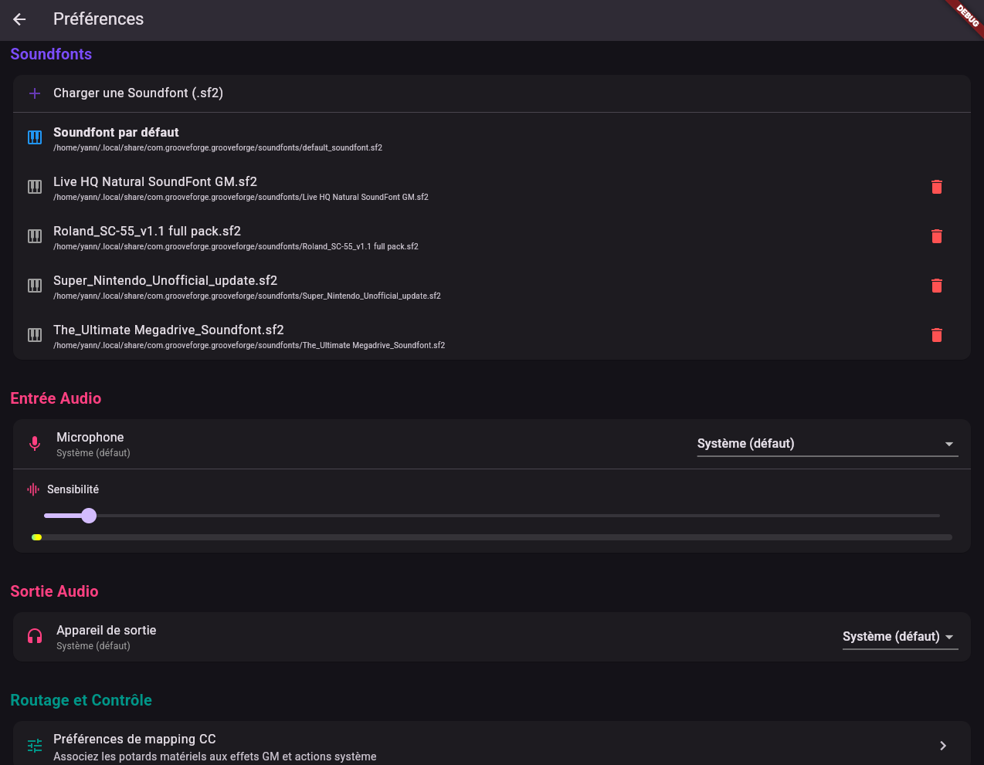Click the blue piano icon for Soundfont par défaut
The height and width of the screenshot is (765, 984).
[x=34, y=137]
